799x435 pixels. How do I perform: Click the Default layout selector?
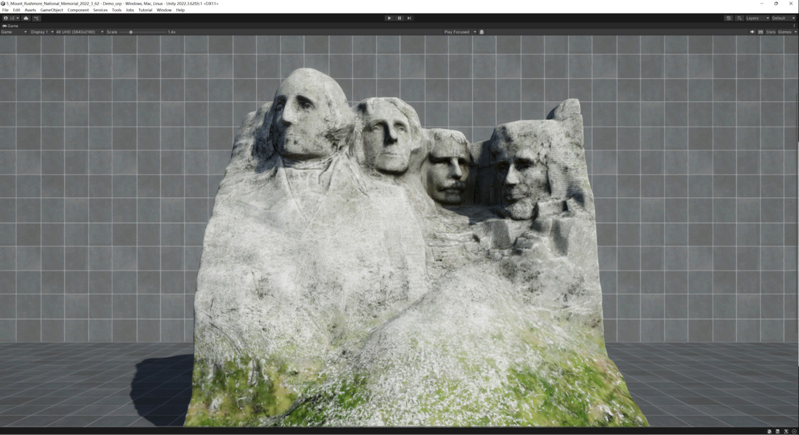pos(782,18)
